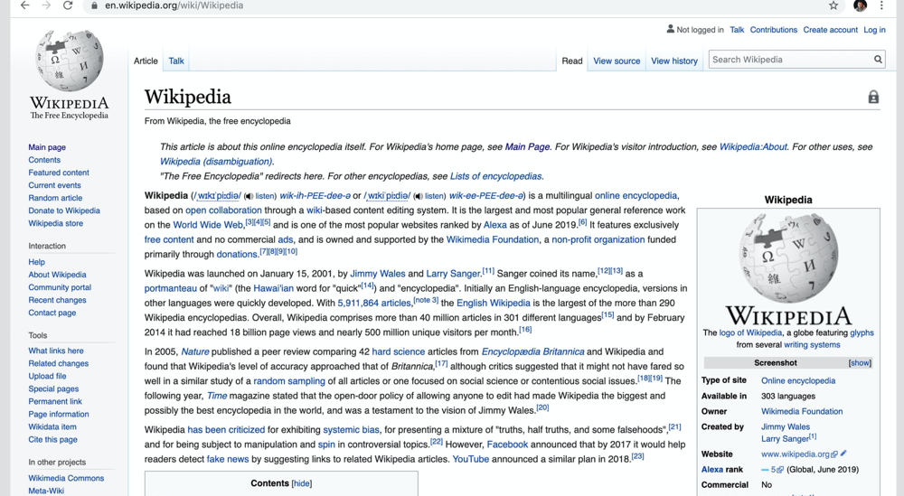Click the page protection padlock icon
This screenshot has width=904, height=496.
pyautogui.click(x=873, y=97)
